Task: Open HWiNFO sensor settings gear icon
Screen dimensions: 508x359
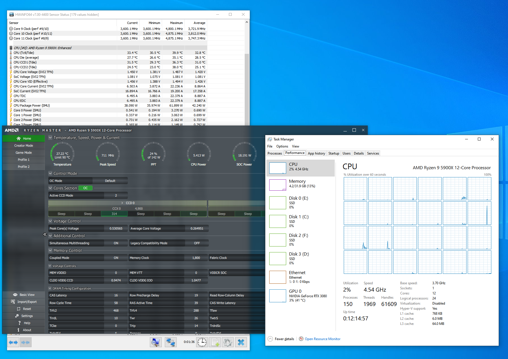Action: point(228,342)
